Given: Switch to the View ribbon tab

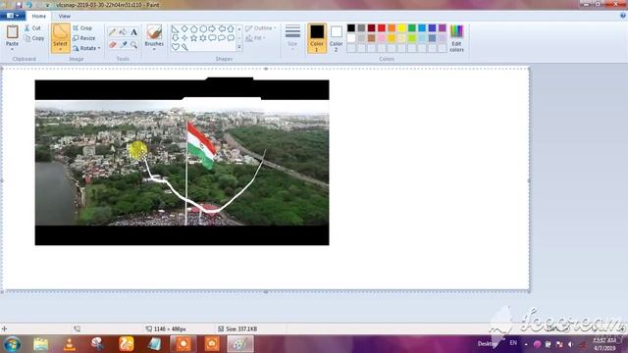Looking at the screenshot, I should 64,16.
